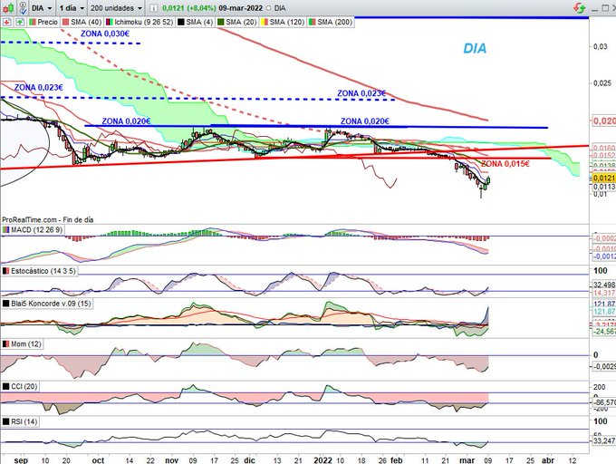Click the red 'ZONA 0,015€' annotation
Viewport: 616px width, 464px height.
coord(505,164)
